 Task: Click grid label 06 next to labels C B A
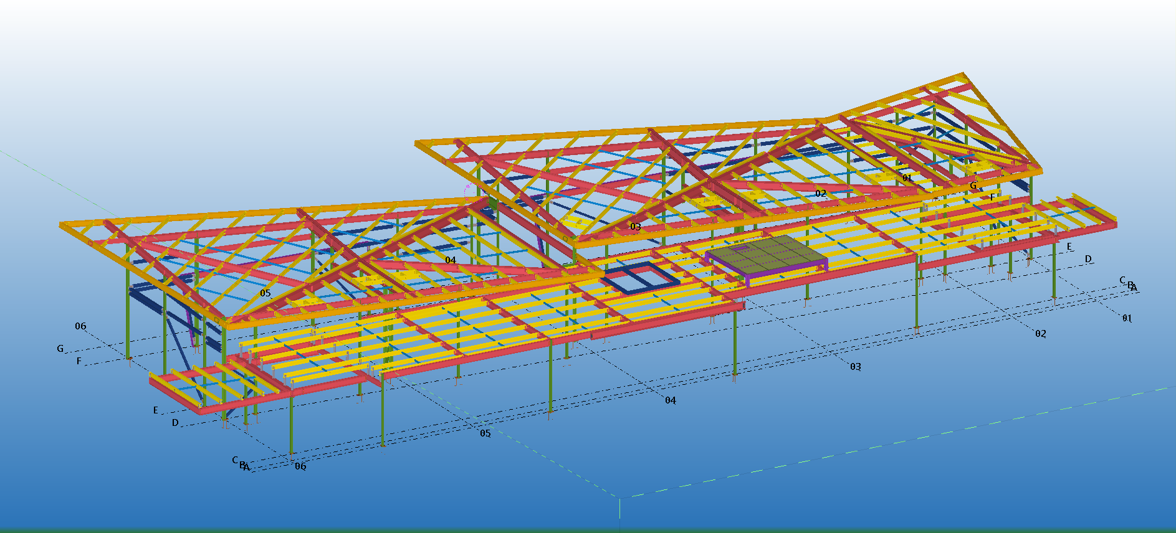[x=300, y=466]
